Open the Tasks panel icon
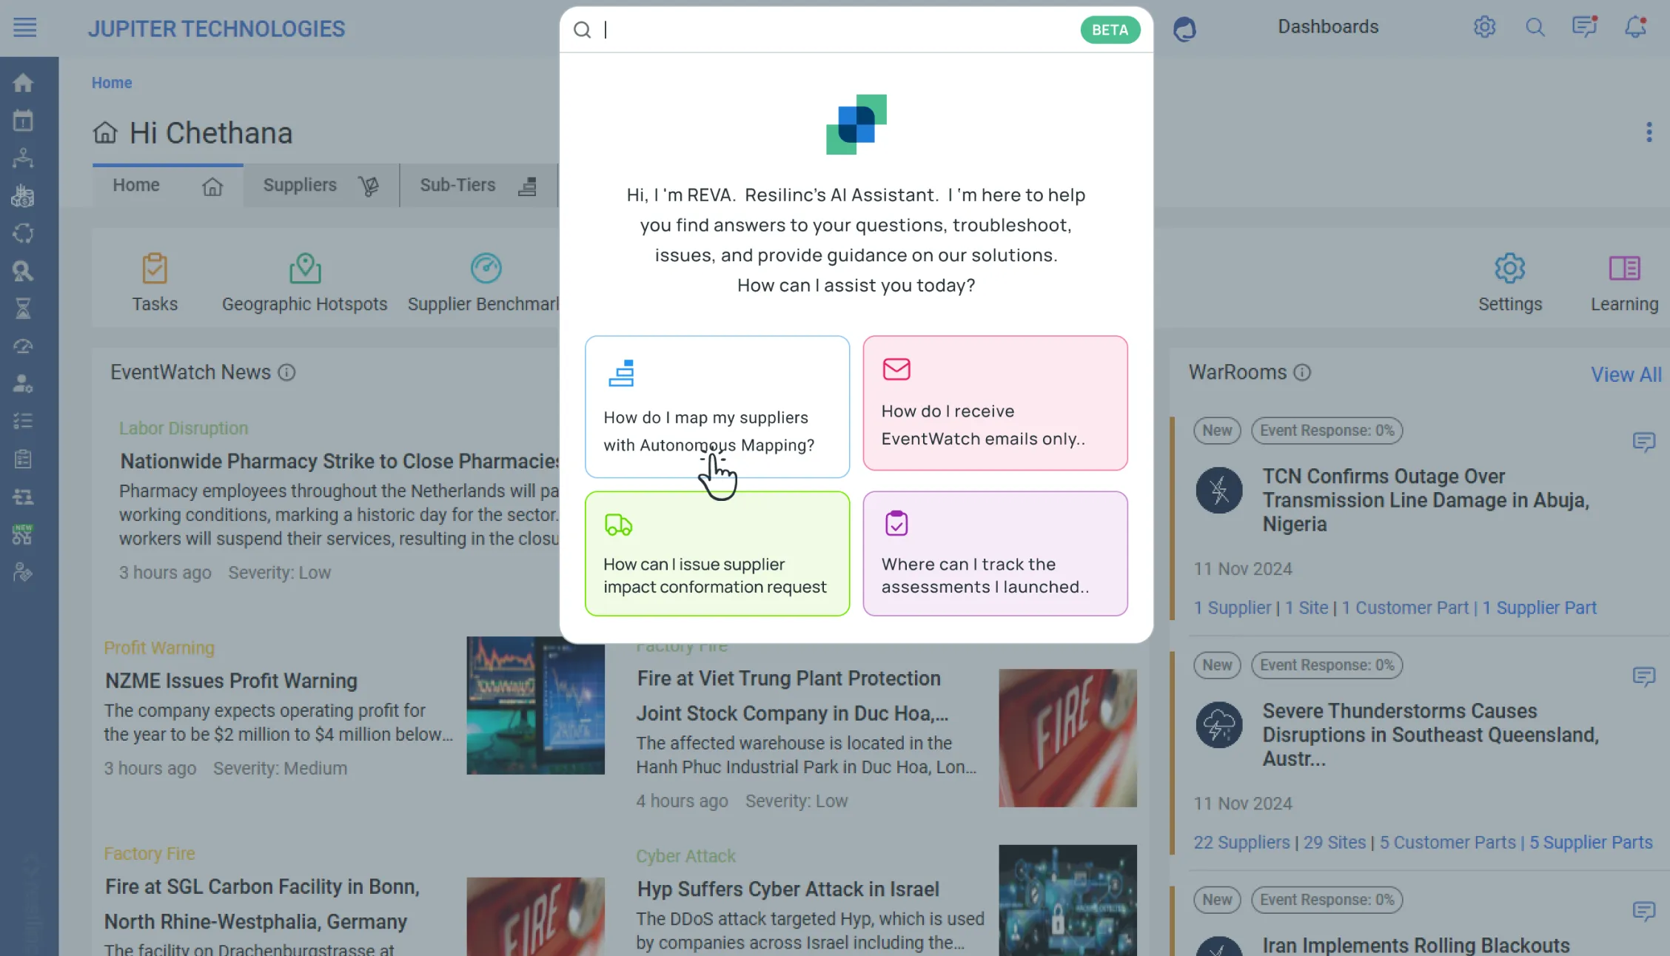 pyautogui.click(x=155, y=268)
